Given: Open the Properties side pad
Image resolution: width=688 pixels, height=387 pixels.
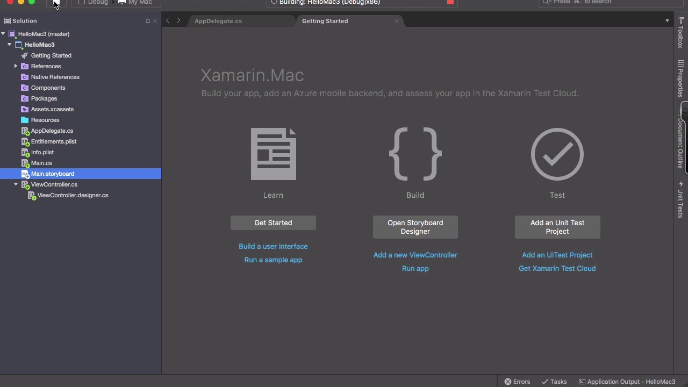Looking at the screenshot, I should coord(680,78).
